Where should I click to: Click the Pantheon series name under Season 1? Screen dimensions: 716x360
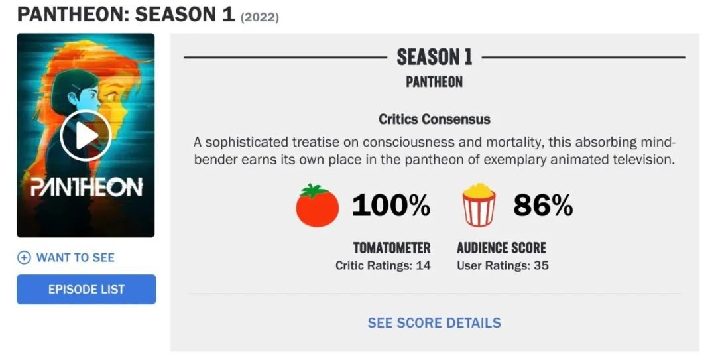pyautogui.click(x=434, y=82)
